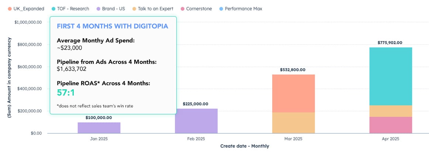Toggle the Brand - US series legend label
The image size is (429, 152).
point(114,8)
